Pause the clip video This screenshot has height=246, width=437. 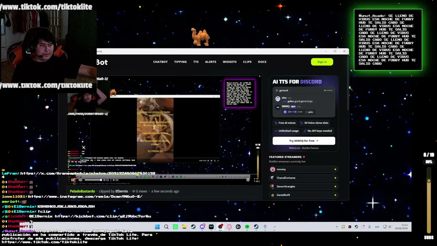(73, 180)
